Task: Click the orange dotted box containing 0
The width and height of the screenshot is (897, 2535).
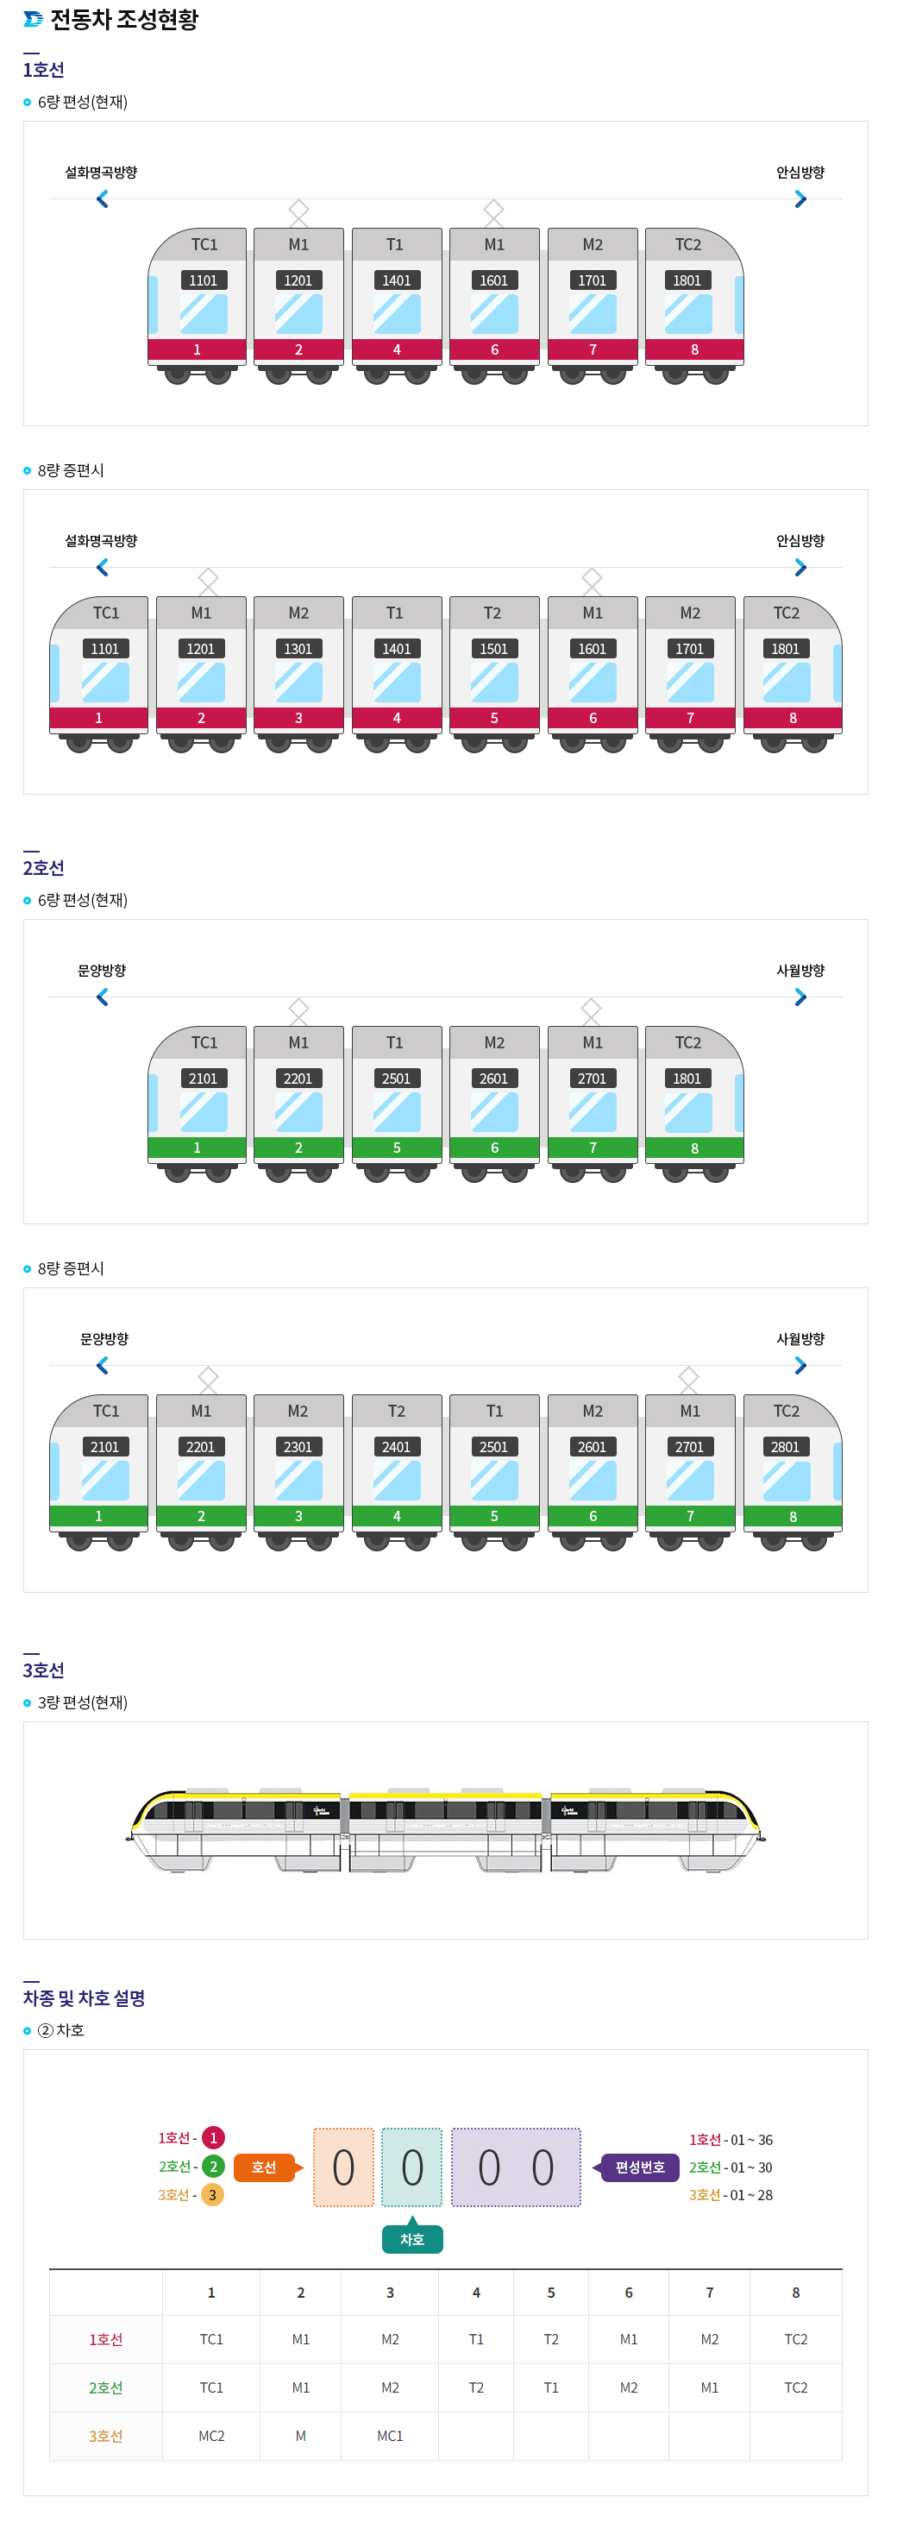Action: pyautogui.click(x=343, y=2167)
